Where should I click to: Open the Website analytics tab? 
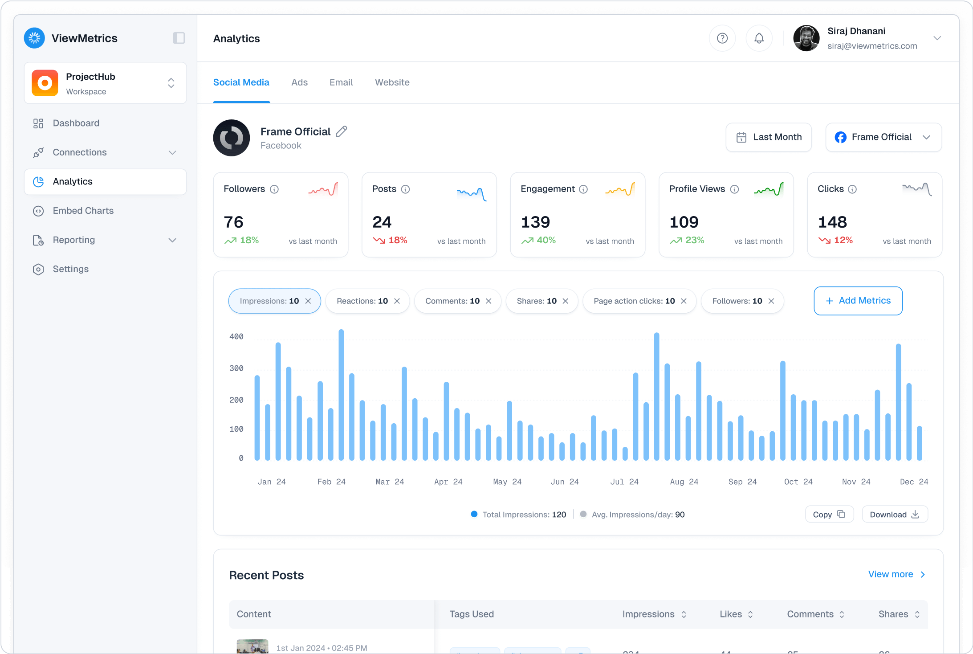392,82
